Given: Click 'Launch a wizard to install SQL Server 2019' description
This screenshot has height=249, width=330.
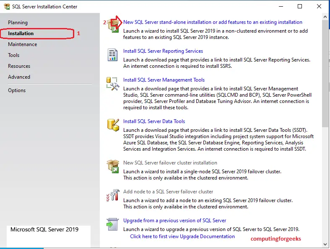Looking at the screenshot, I should pyautogui.click(x=215, y=34).
